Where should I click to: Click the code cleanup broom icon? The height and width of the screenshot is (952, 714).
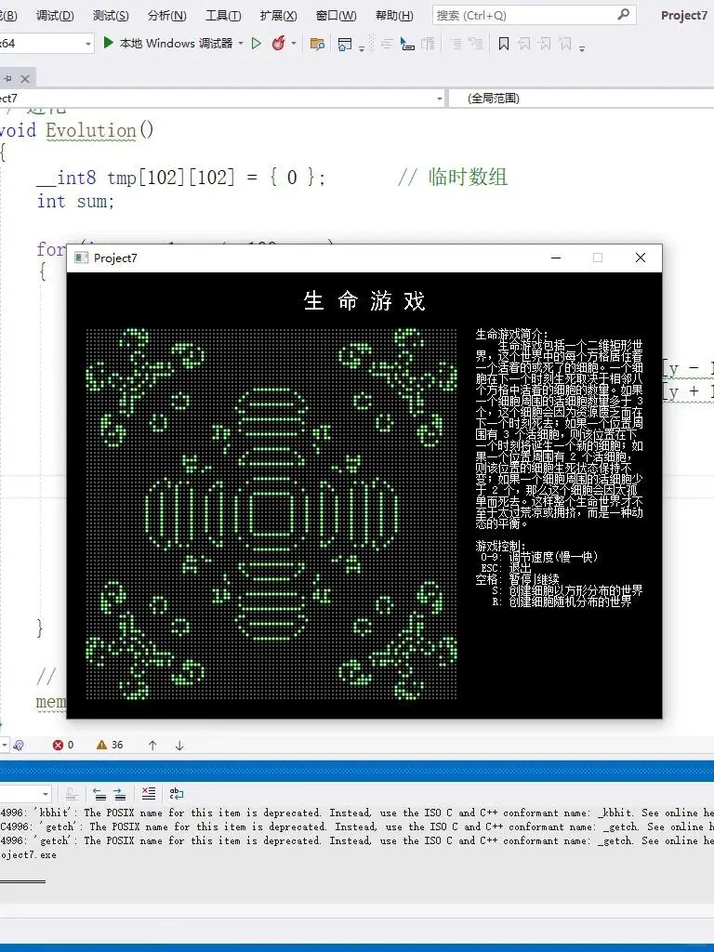pos(19,745)
